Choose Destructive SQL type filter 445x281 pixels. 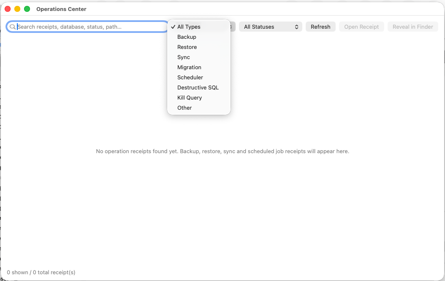[x=199, y=88]
